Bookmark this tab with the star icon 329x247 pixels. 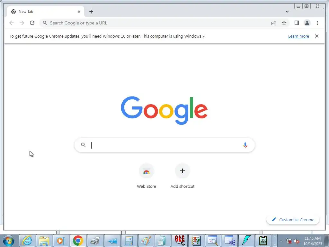[284, 23]
